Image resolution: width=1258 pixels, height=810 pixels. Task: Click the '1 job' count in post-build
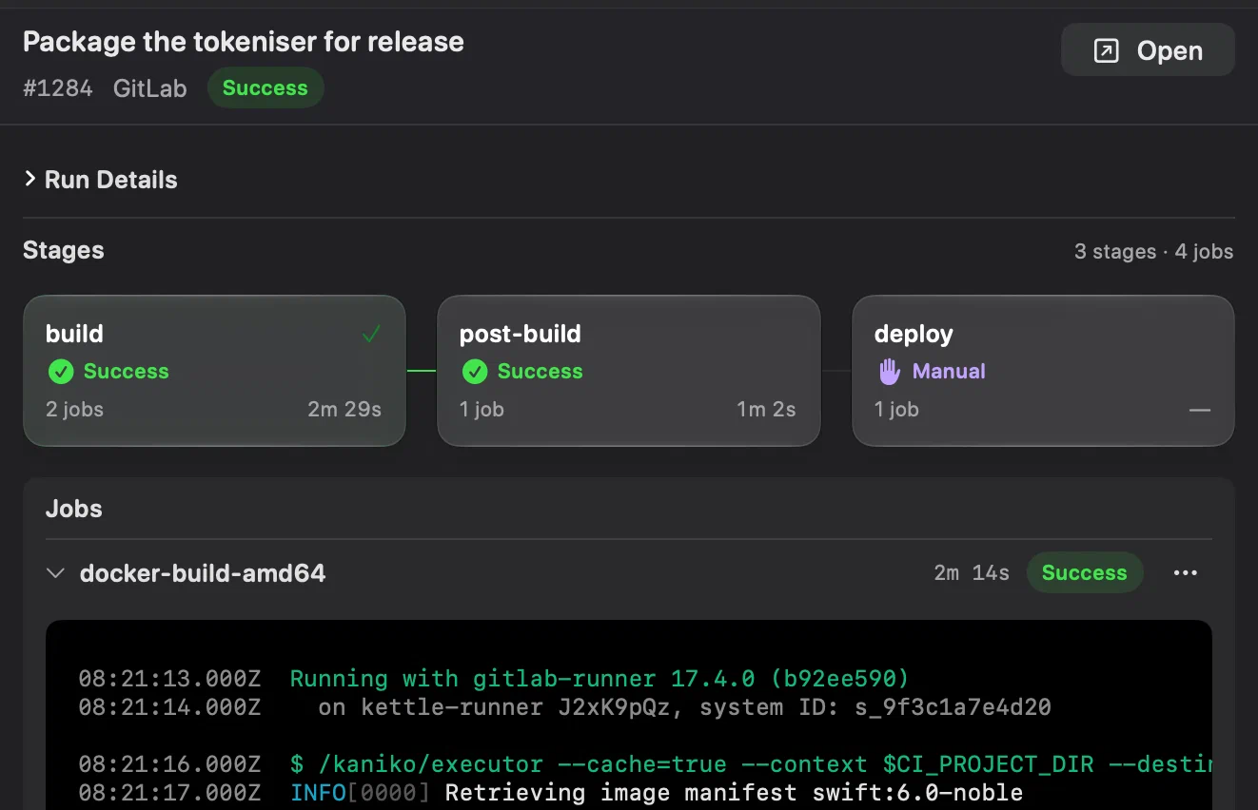[482, 410]
